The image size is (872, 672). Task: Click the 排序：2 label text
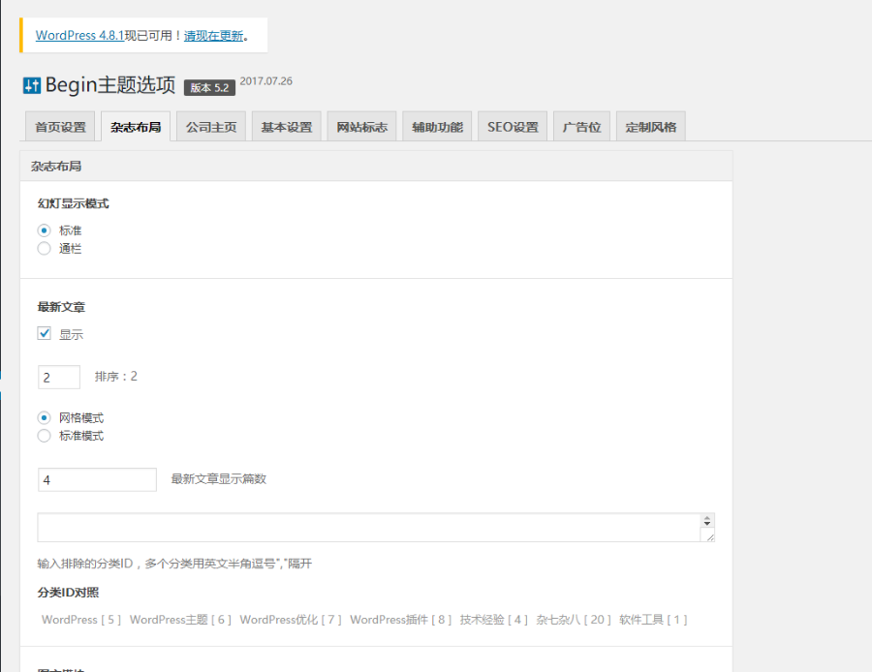coord(115,377)
